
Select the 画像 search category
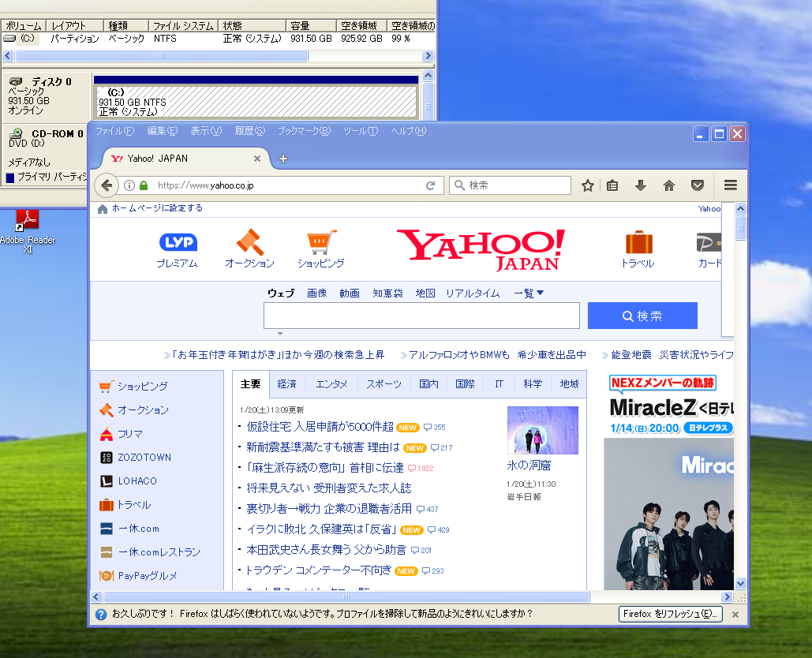point(317,293)
